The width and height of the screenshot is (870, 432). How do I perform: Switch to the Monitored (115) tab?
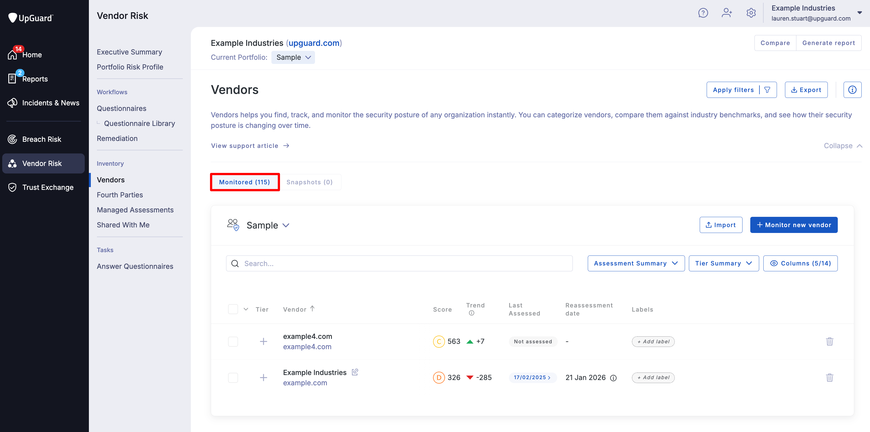(244, 182)
